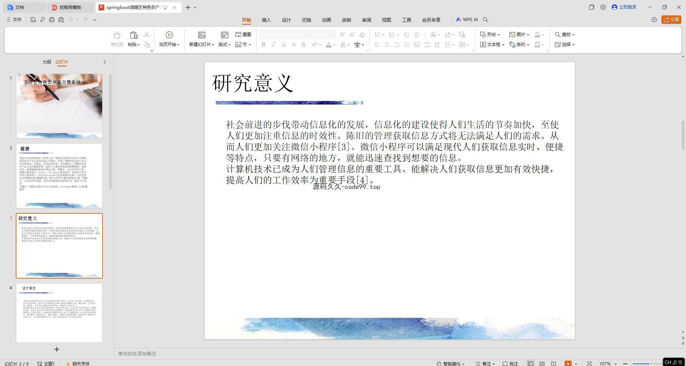Open the 插入 ribbon tab
Viewport: 686px width, 366px height.
coord(266,20)
